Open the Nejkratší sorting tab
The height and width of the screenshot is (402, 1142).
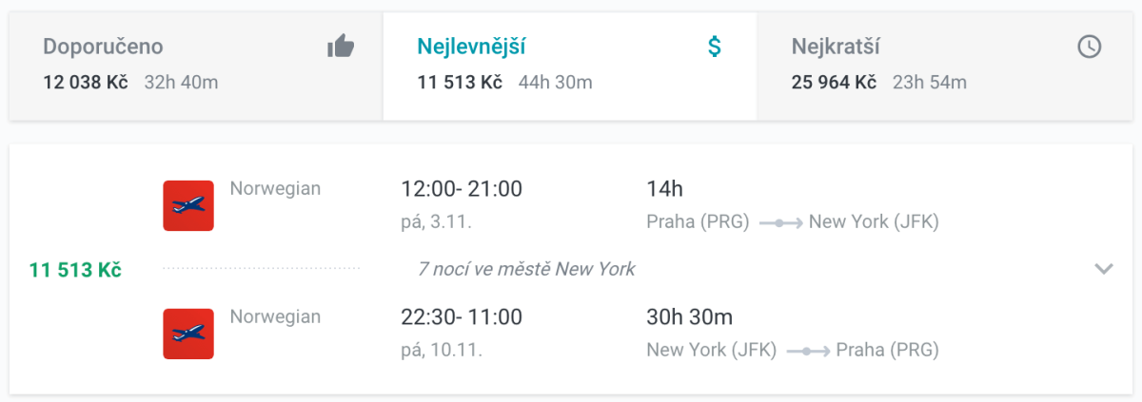(x=835, y=47)
